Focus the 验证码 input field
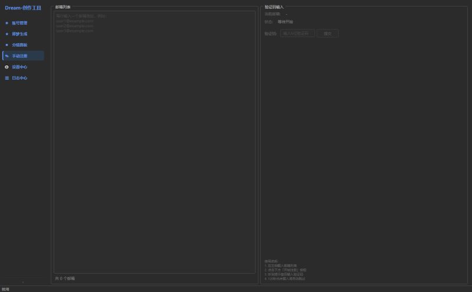 coord(297,34)
